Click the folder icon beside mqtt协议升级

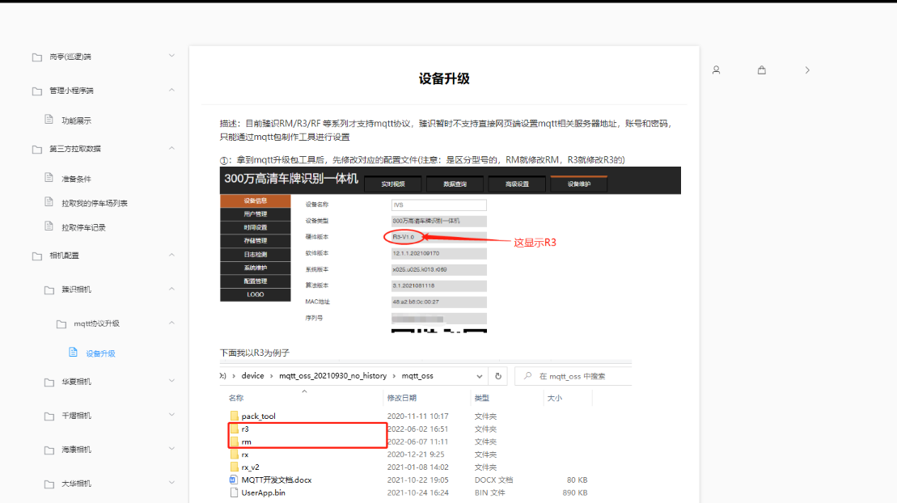tap(61, 324)
